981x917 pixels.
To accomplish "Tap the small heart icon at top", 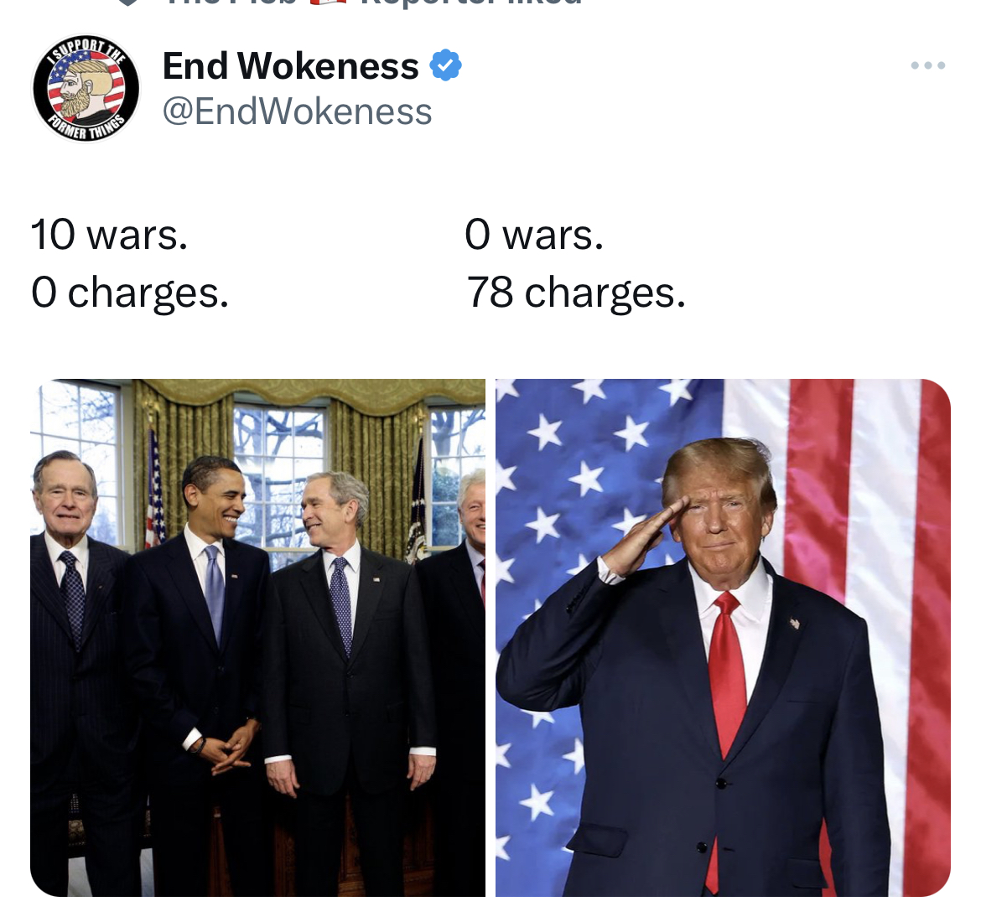I will coord(127,3).
